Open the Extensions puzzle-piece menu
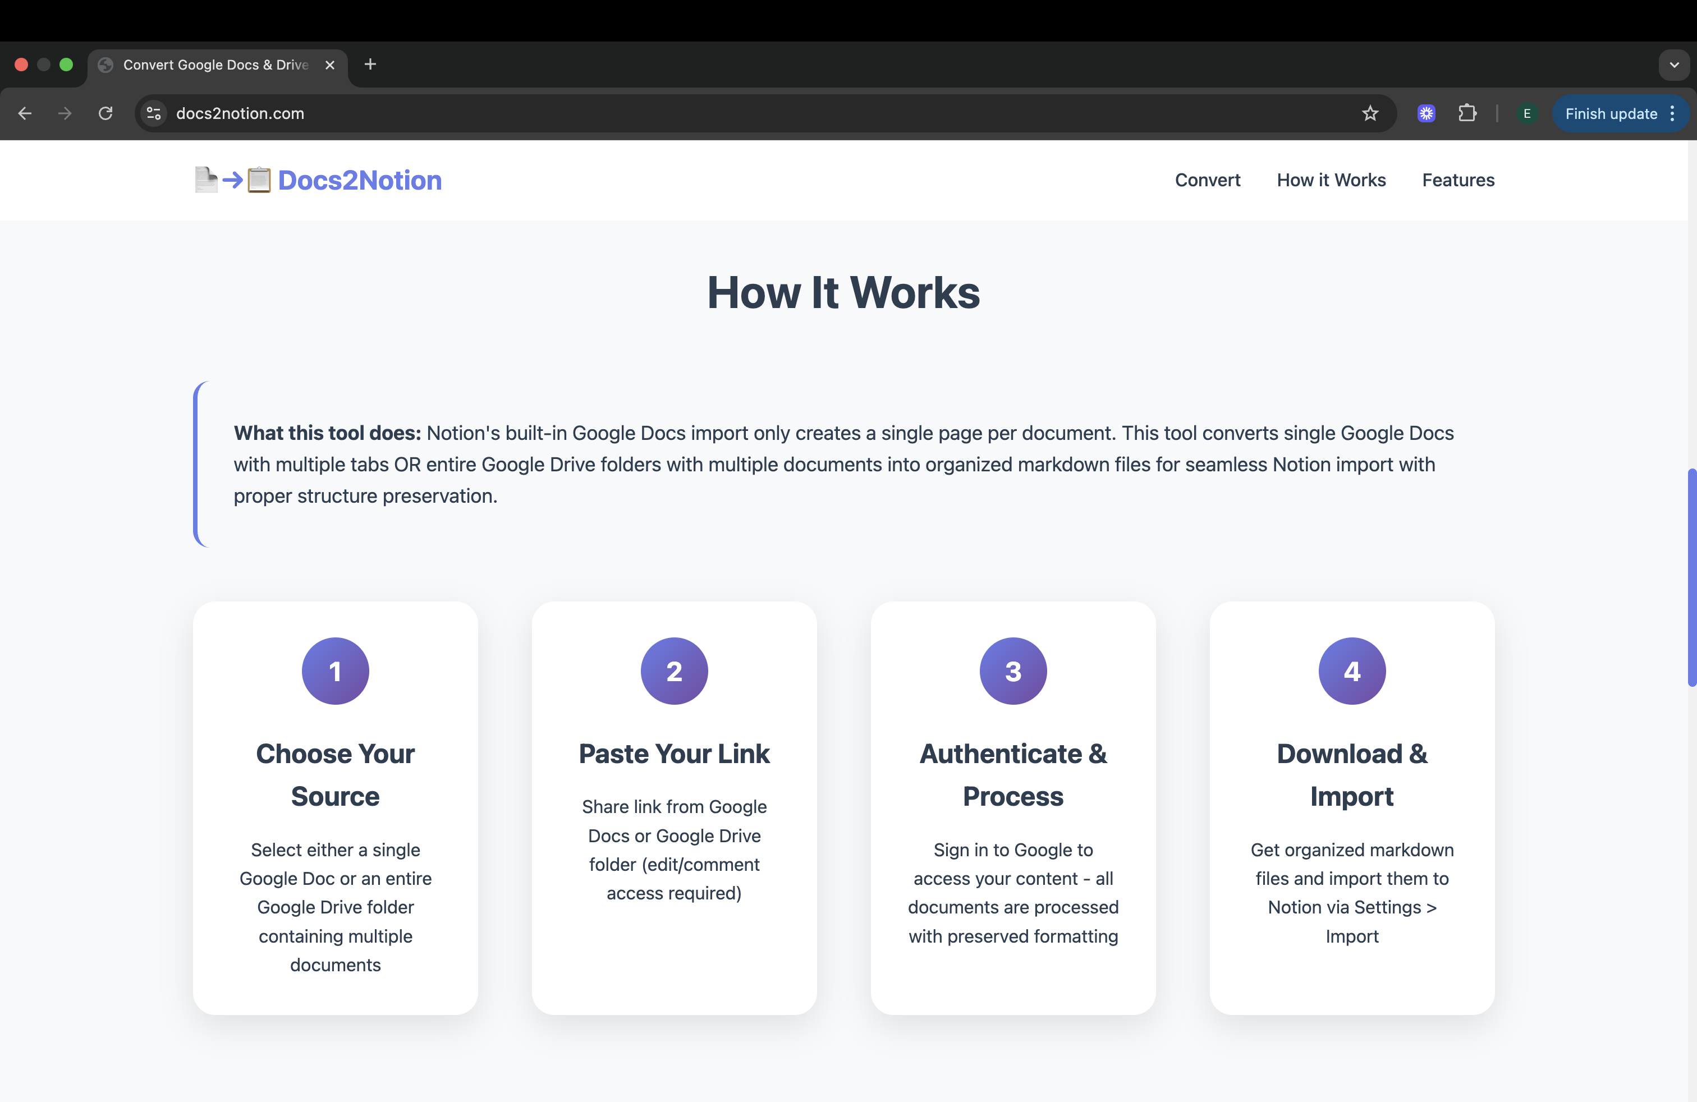 (x=1467, y=113)
